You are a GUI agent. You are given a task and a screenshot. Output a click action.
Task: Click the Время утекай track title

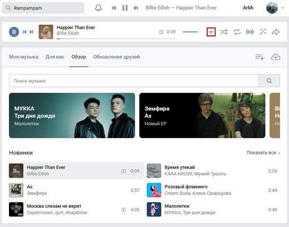[179, 167]
